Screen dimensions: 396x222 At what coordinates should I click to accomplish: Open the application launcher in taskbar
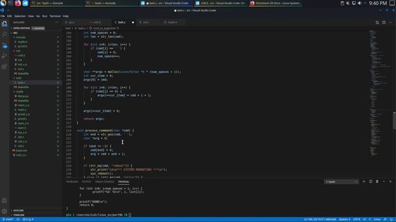(3, 3)
